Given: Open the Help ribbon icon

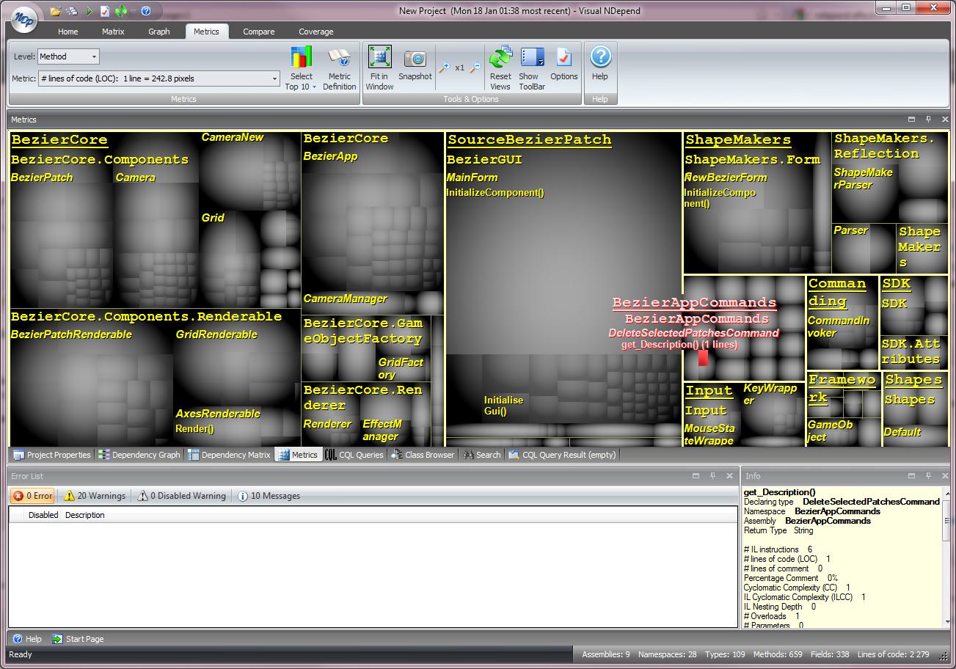Looking at the screenshot, I should tap(600, 60).
